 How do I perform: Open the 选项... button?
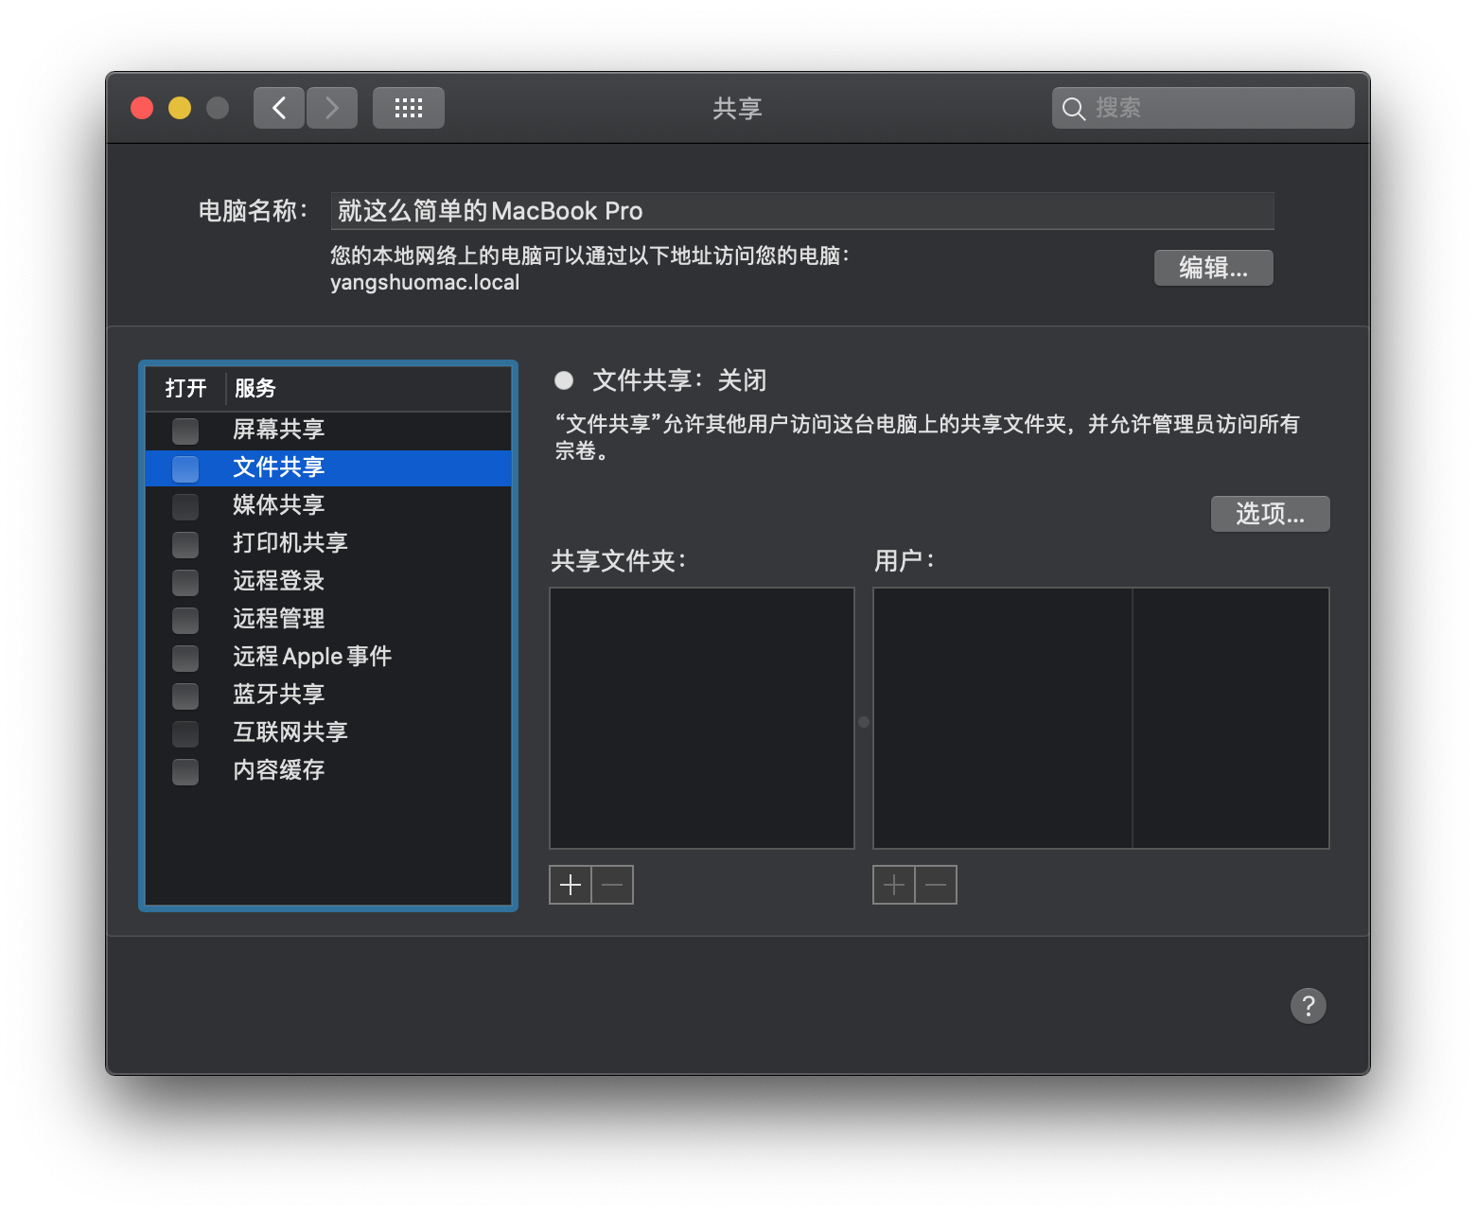[1270, 514]
